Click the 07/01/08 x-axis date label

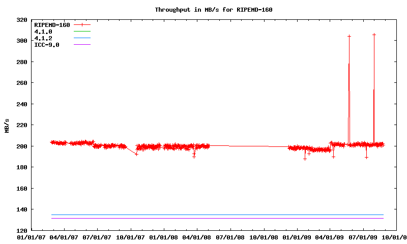230,236
